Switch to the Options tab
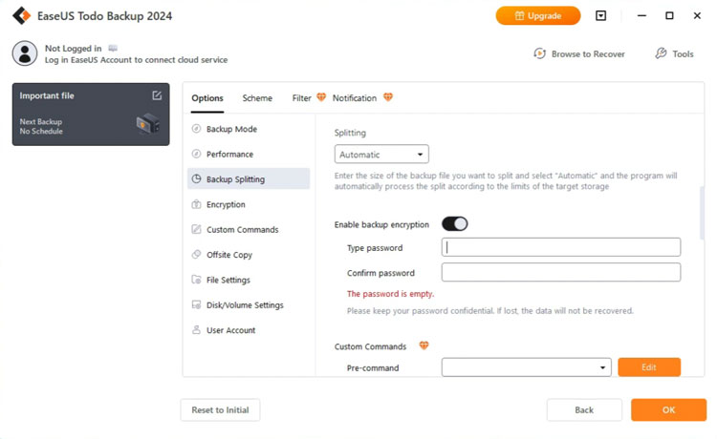 click(x=207, y=98)
